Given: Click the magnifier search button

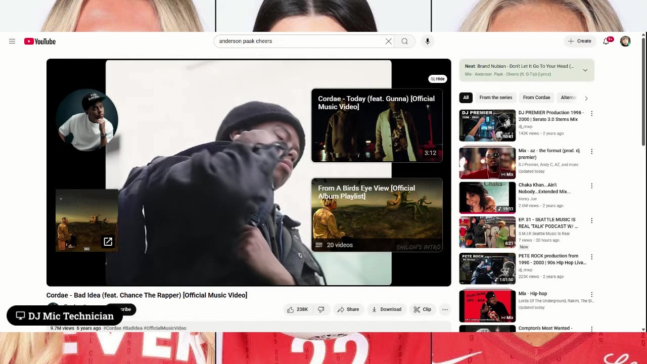Looking at the screenshot, I should (404, 41).
